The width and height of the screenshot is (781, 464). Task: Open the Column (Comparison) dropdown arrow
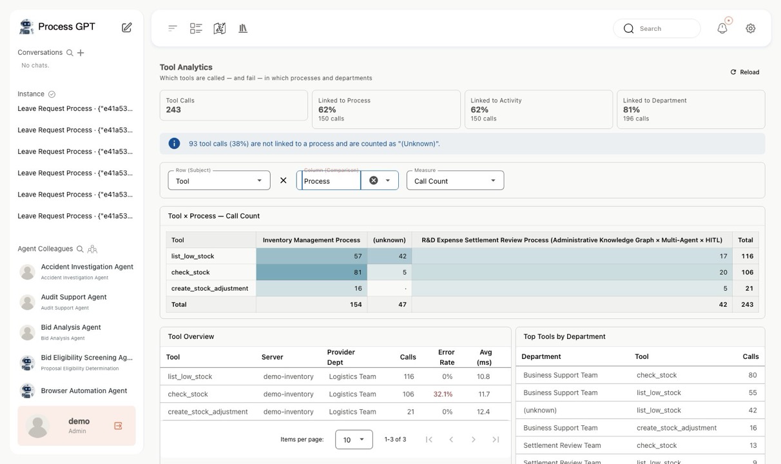click(388, 180)
